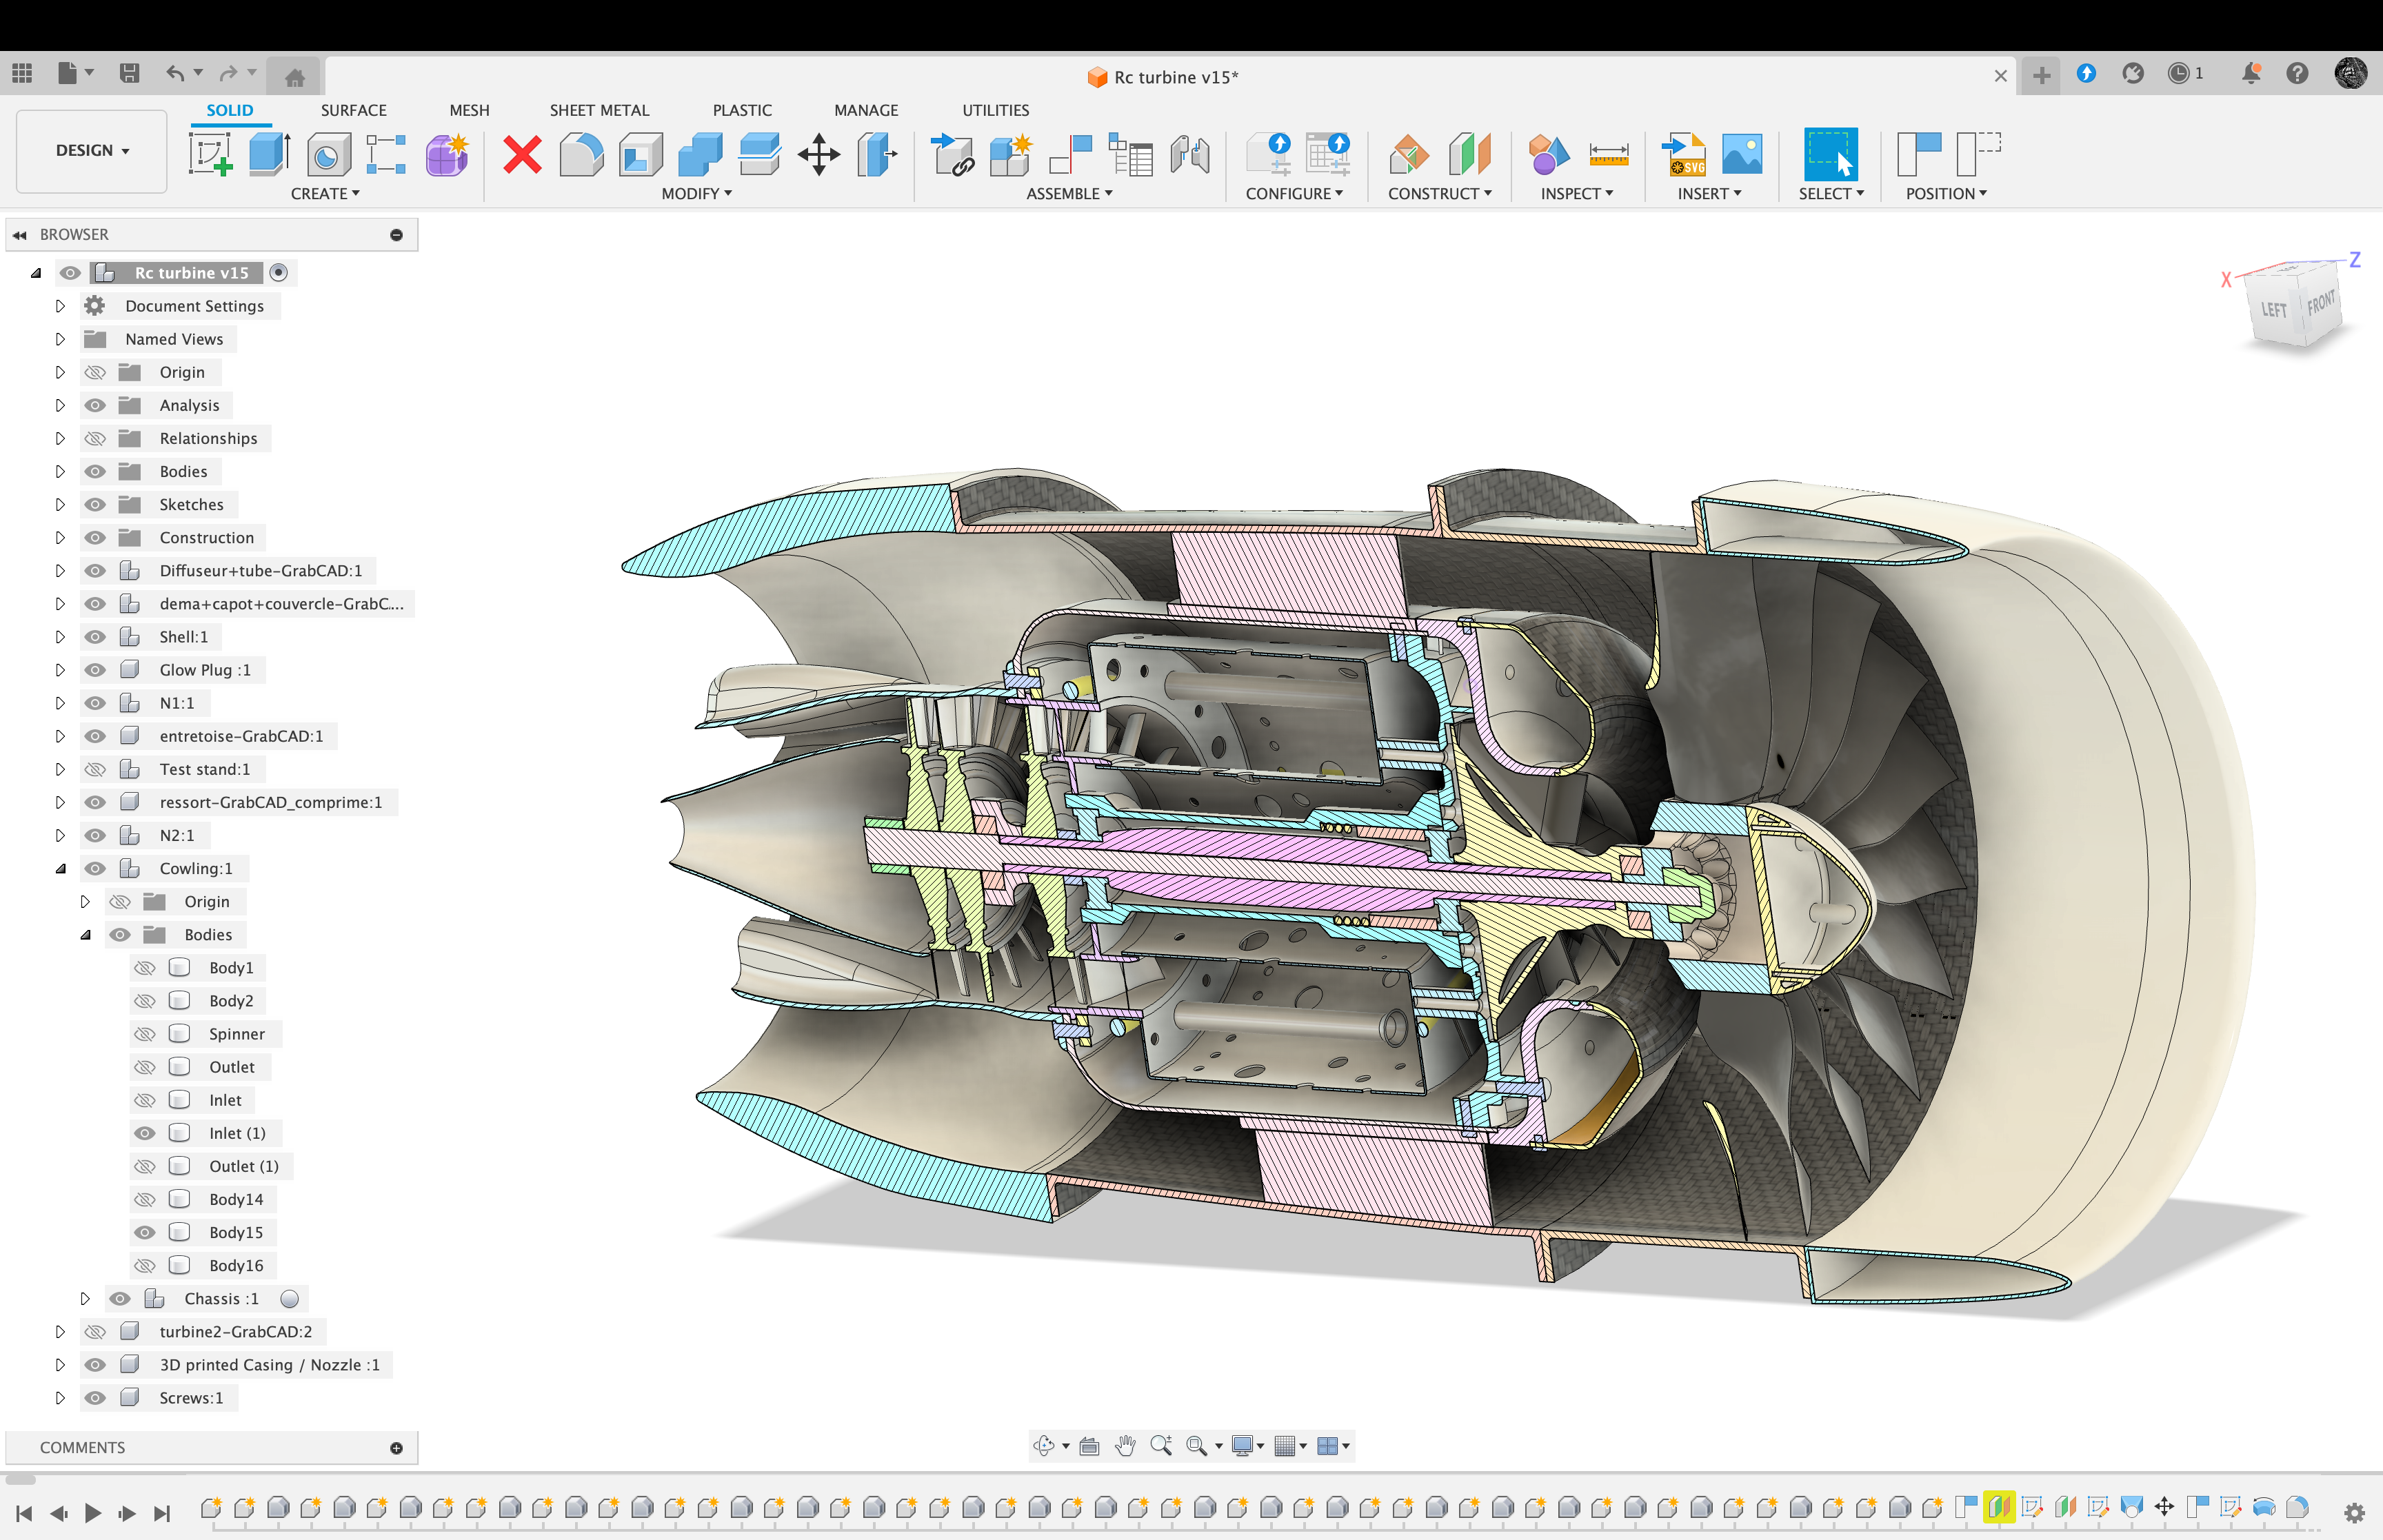
Task: Click the Insert Canvas image icon
Action: [1742, 155]
